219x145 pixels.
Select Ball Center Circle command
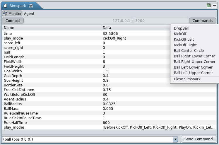(189, 51)
